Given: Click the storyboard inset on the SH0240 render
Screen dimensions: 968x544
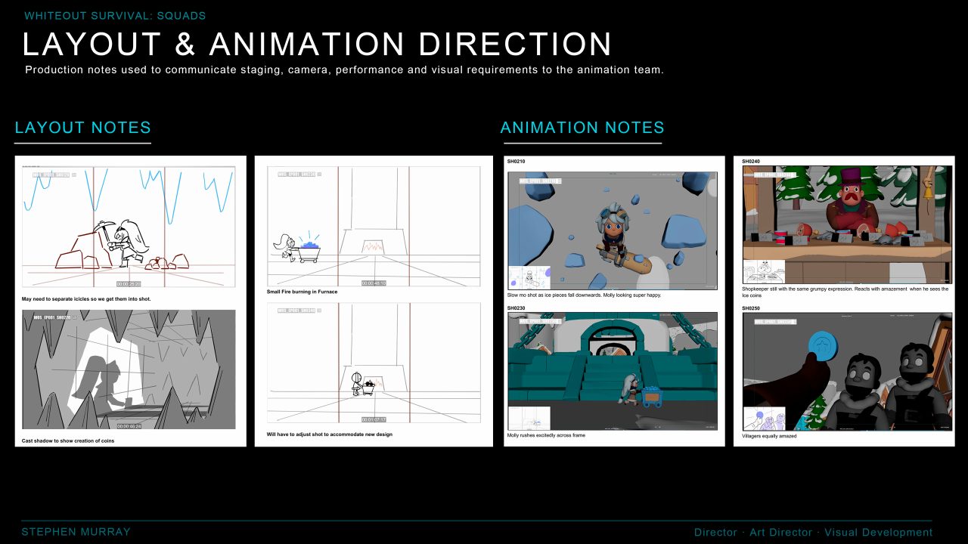Looking at the screenshot, I should 765,272.
